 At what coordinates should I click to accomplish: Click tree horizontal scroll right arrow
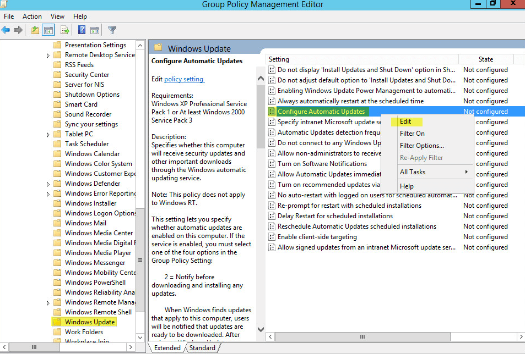(131, 347)
